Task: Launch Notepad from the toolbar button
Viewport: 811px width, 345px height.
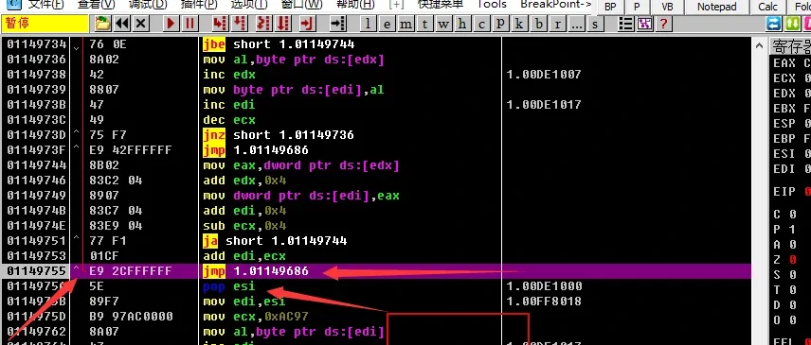Action: pos(717,7)
